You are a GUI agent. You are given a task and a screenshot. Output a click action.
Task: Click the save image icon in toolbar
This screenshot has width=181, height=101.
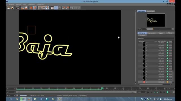pyautogui.click(x=12, y=8)
